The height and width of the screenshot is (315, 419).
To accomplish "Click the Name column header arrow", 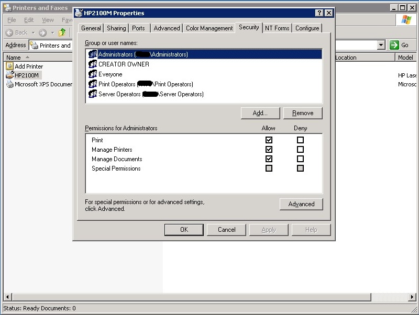I will (26, 57).
